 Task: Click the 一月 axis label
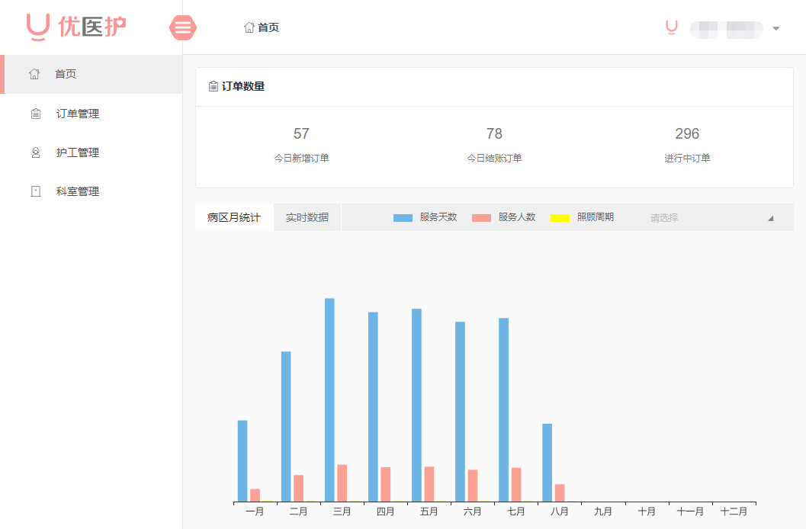255,511
